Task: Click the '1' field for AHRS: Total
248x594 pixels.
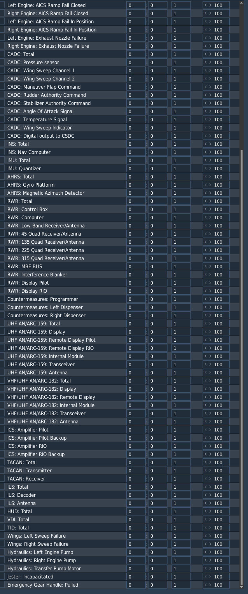Action: (181, 176)
